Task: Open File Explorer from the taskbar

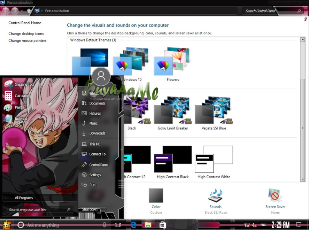Action: click(x=148, y=225)
